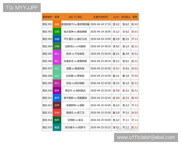Select the 杜塞多夫 vs 德累斯顿 match
The height and width of the screenshot is (145, 181).
pos(75,61)
